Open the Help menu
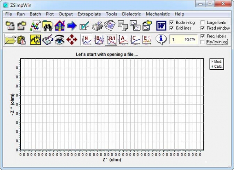The height and width of the screenshot is (170, 234). pos(179,14)
